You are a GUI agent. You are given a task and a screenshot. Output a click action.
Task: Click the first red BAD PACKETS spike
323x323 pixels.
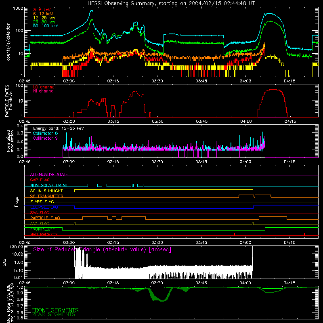235,234
